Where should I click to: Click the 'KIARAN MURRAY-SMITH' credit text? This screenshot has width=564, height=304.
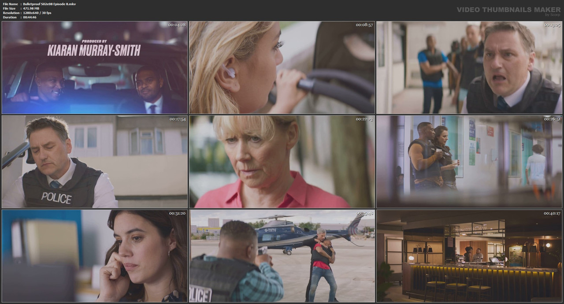click(x=94, y=50)
